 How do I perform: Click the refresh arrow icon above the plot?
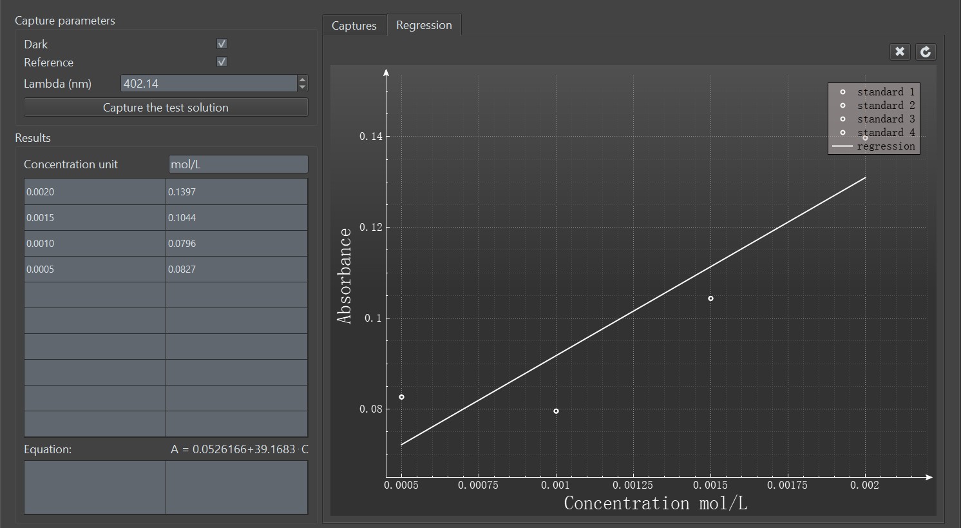pos(926,52)
